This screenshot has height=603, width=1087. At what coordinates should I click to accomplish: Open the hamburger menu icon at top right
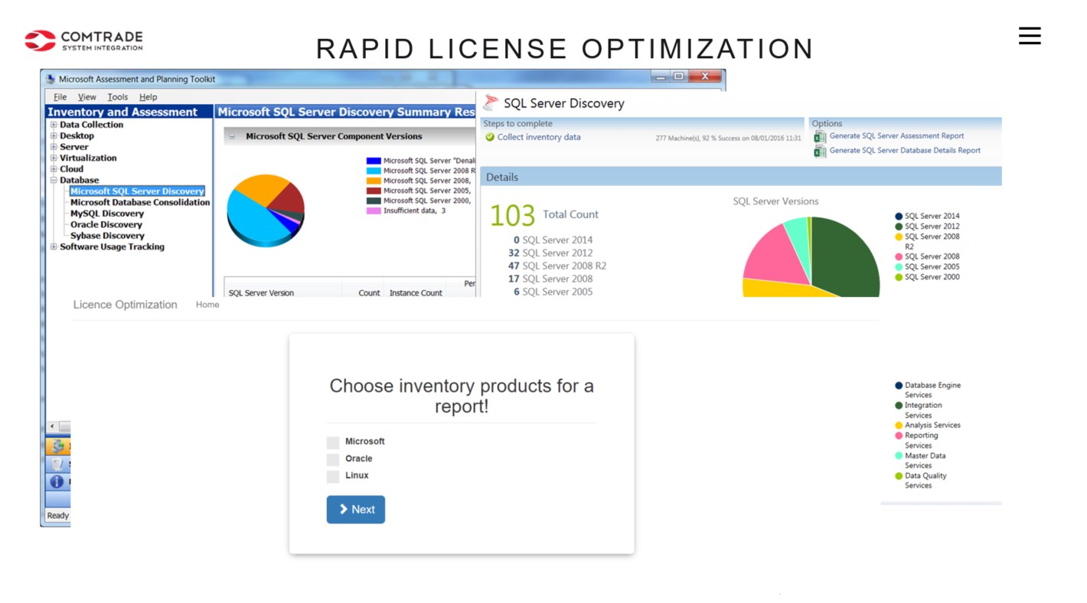[x=1030, y=35]
